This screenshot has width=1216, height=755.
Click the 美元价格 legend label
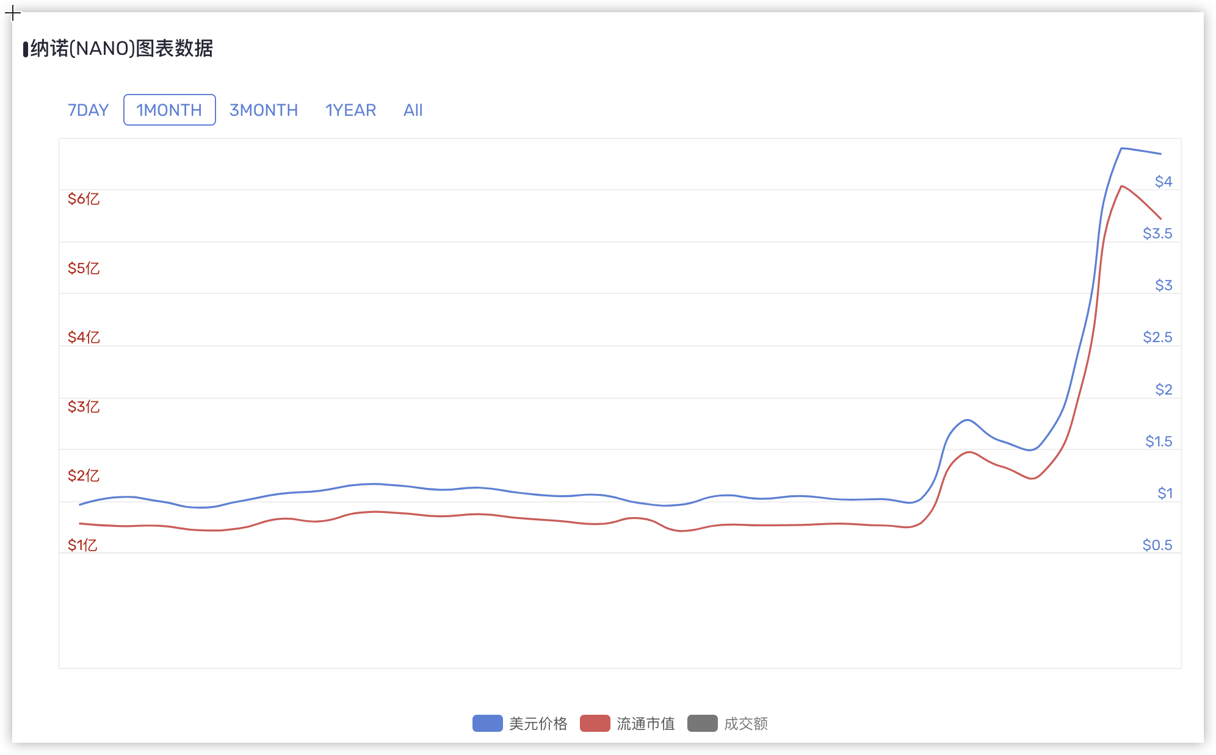coord(538,724)
